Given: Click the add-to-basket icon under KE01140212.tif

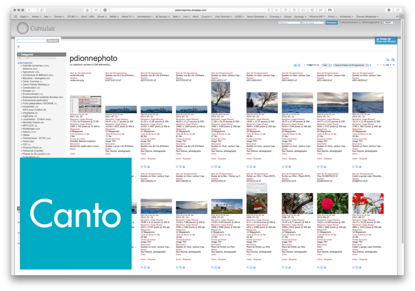Looking at the screenshot, I should [219, 167].
